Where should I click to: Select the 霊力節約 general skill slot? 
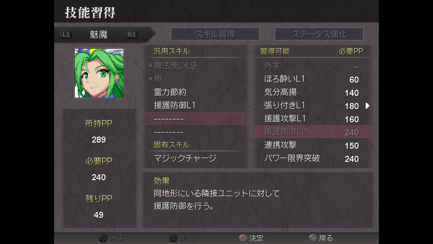(x=195, y=92)
